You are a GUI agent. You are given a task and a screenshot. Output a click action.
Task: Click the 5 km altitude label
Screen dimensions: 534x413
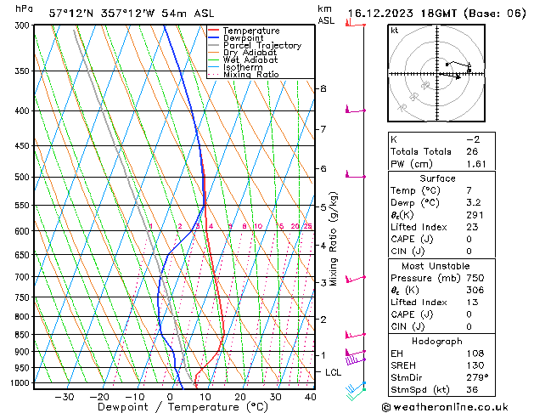(323, 207)
